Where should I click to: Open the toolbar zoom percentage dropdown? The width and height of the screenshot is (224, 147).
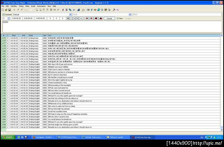pos(32,10)
